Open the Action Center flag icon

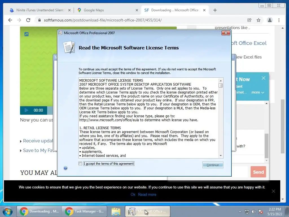click(260, 212)
